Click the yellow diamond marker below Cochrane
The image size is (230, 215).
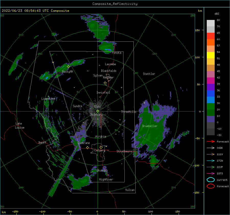coord(87,148)
